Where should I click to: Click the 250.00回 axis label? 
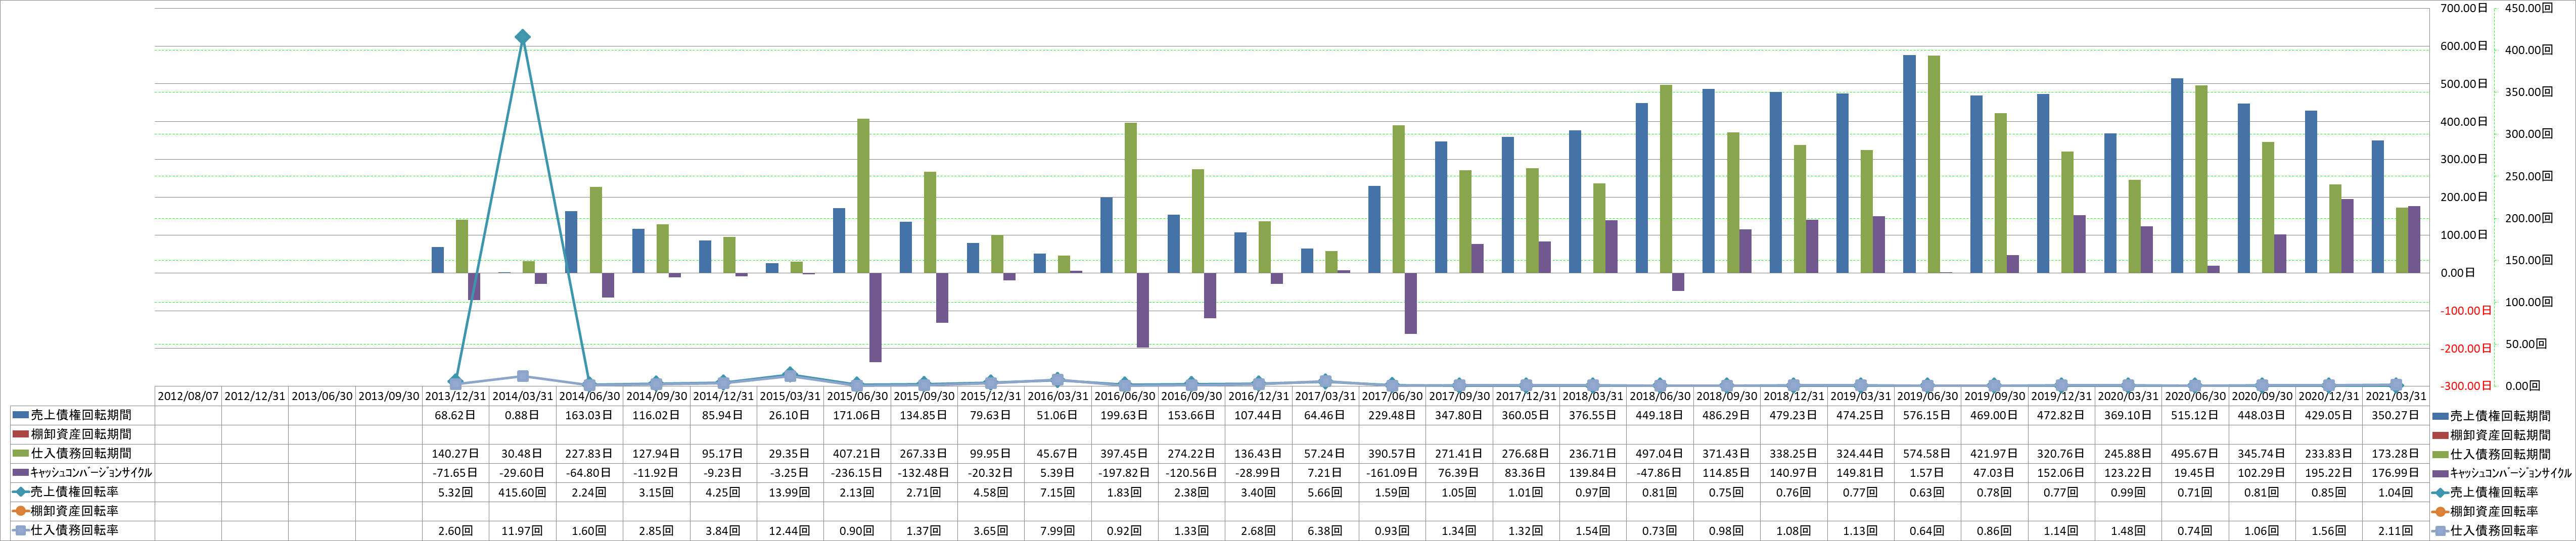click(2529, 176)
